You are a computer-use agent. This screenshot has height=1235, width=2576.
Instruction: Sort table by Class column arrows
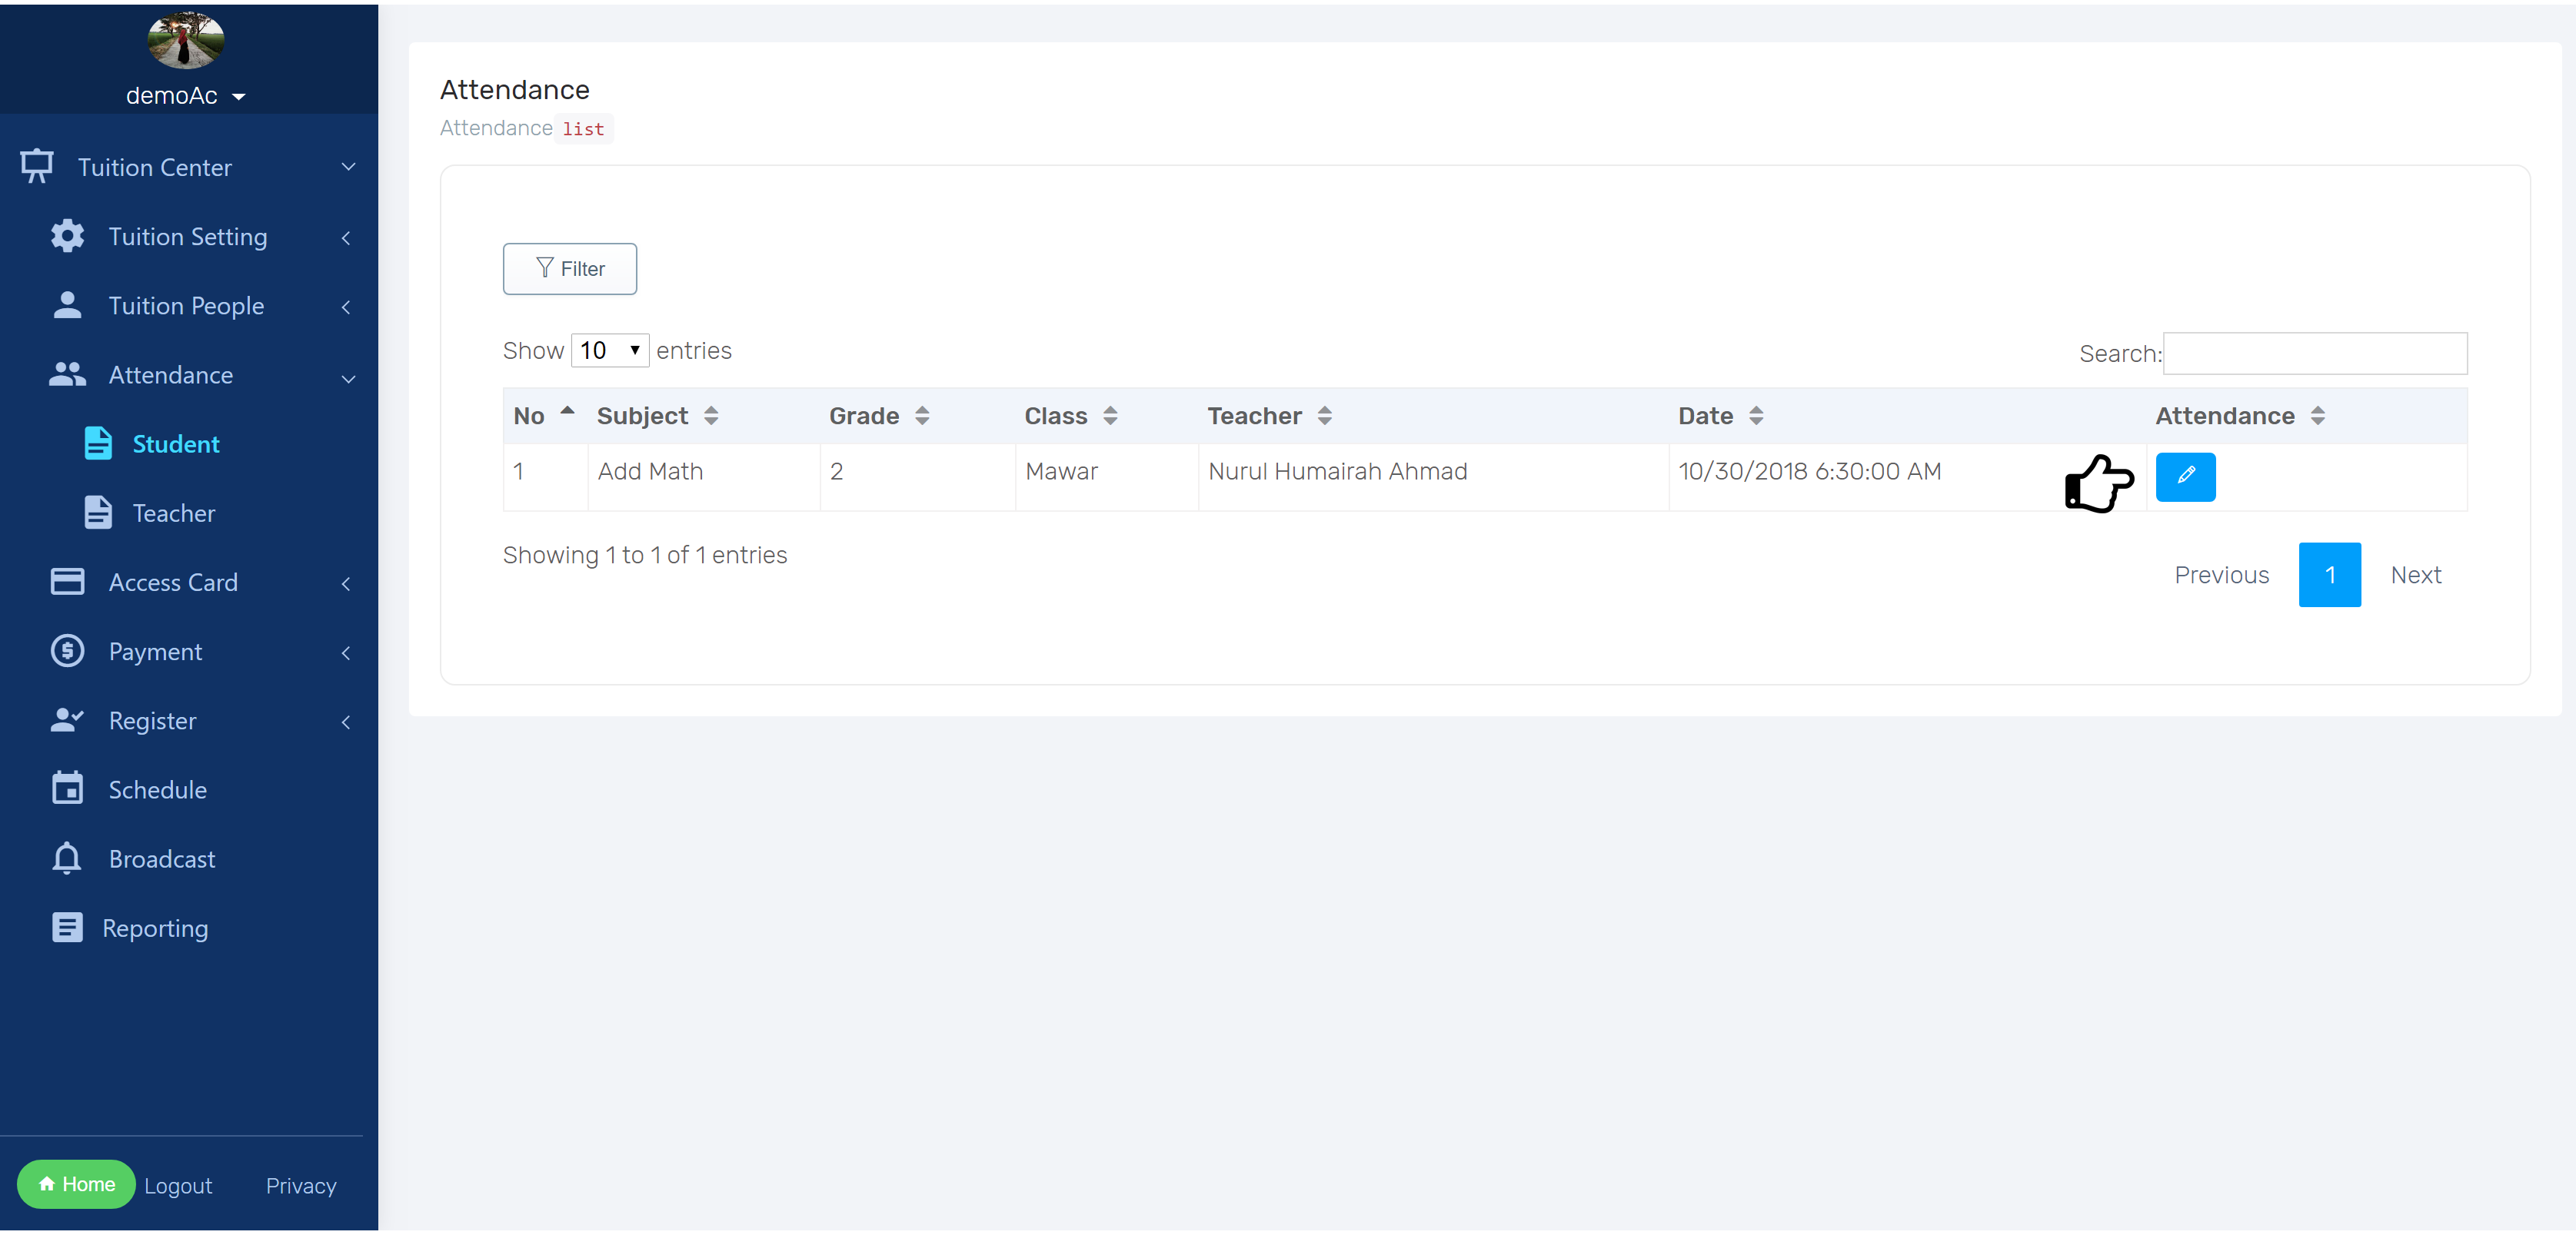[x=1110, y=416]
